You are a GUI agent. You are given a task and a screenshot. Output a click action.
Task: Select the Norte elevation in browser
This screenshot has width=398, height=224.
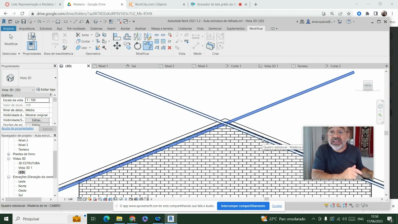(22, 186)
